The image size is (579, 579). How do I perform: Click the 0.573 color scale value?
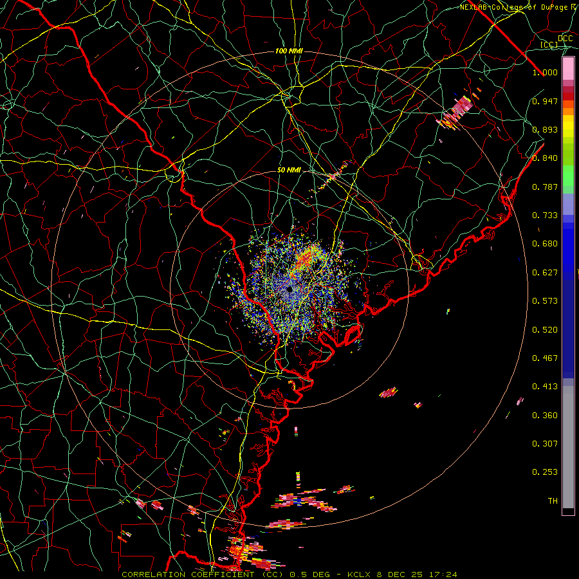pyautogui.click(x=545, y=301)
